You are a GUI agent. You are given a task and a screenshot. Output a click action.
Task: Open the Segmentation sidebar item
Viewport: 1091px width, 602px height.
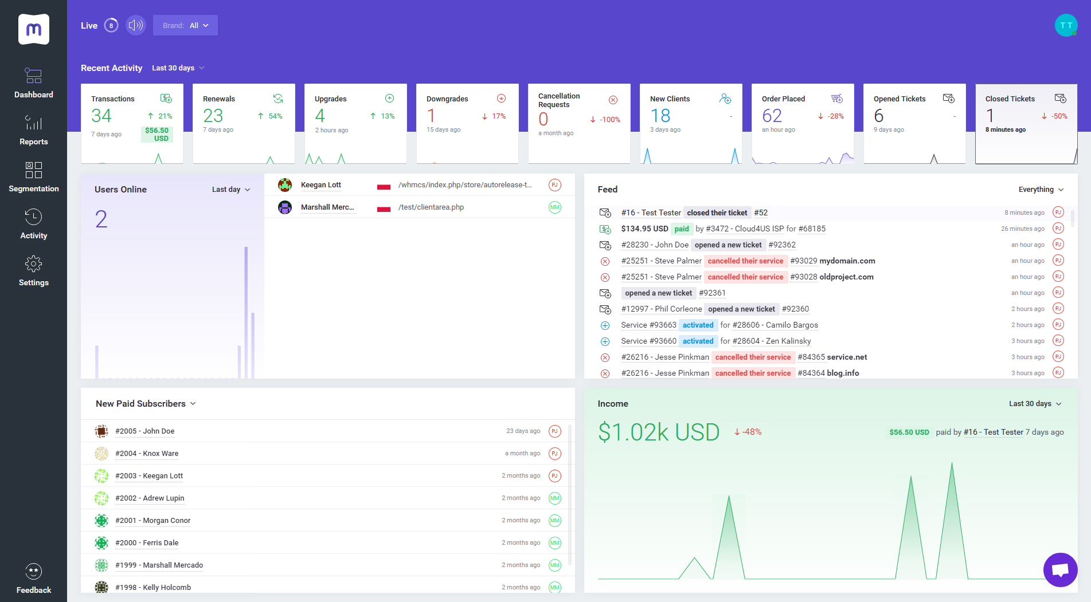point(33,178)
